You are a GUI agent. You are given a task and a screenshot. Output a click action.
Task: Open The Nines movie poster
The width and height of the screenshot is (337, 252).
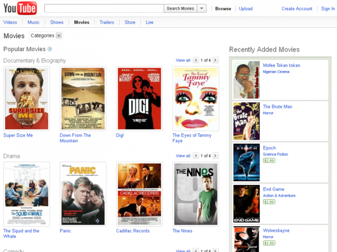(196, 194)
